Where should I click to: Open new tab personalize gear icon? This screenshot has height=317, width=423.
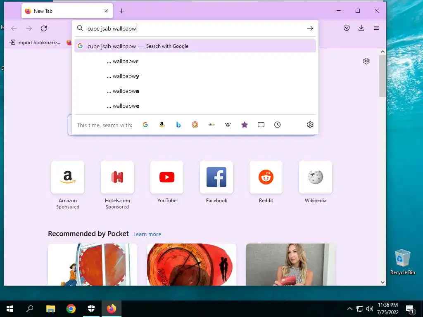tap(366, 61)
